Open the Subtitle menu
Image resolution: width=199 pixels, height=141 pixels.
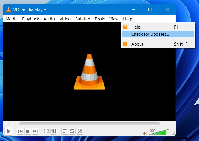coord(83,19)
